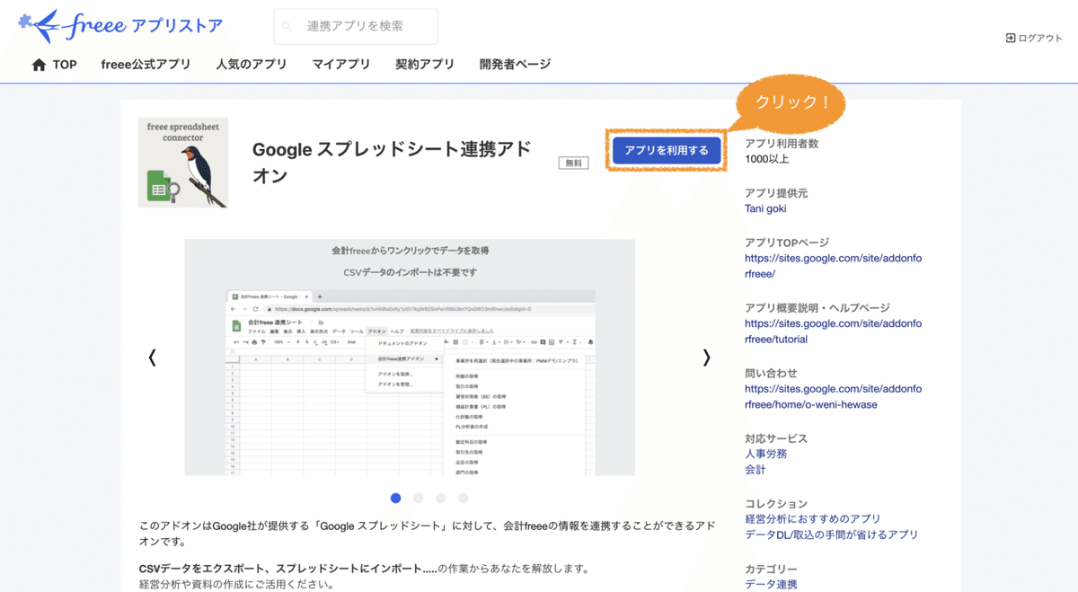Select the fourth carousel dot

click(464, 498)
